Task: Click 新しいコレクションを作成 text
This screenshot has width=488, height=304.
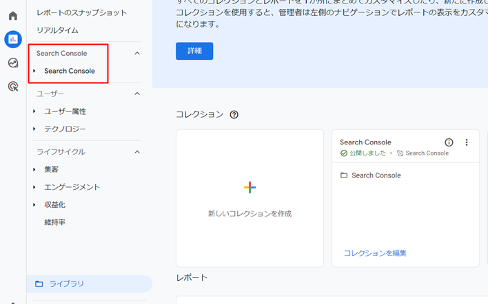Action: (x=250, y=214)
